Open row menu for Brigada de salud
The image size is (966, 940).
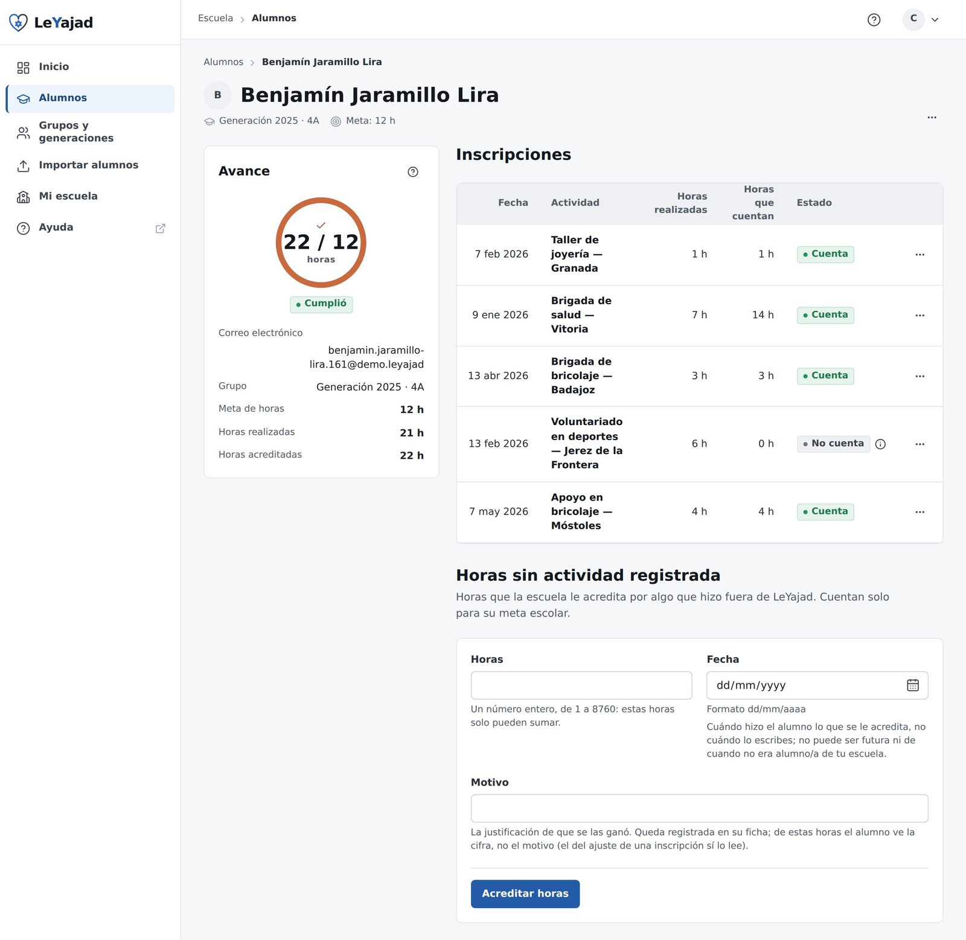click(x=920, y=316)
